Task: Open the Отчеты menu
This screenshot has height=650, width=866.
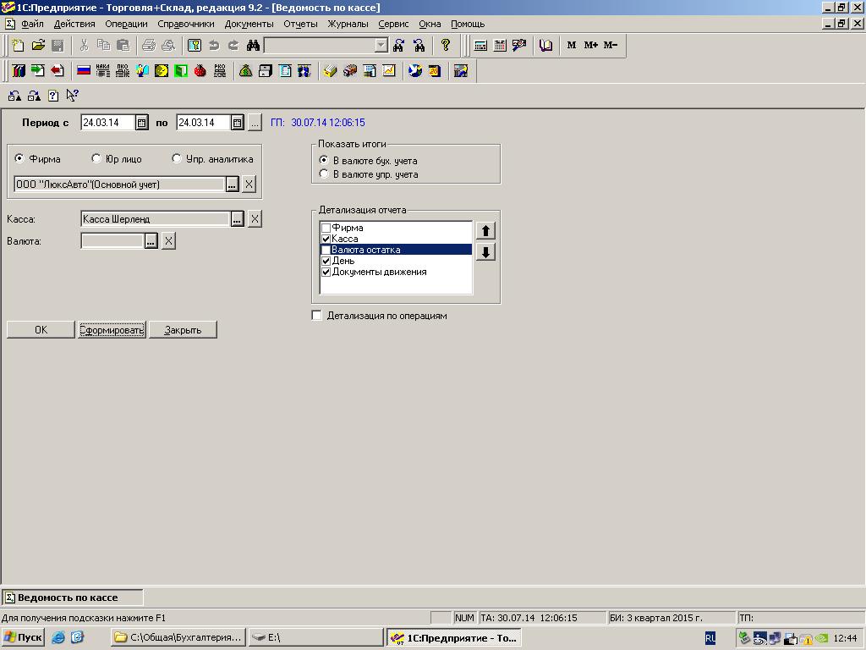Action: (300, 24)
